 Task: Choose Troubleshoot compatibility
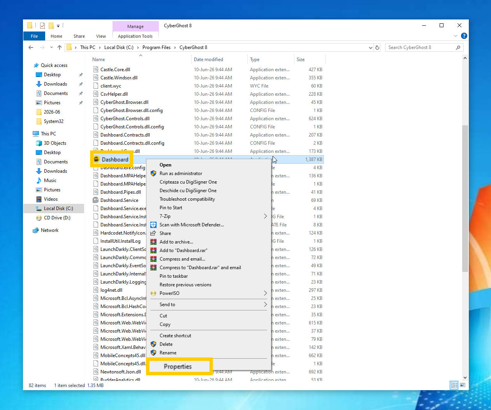(x=187, y=199)
